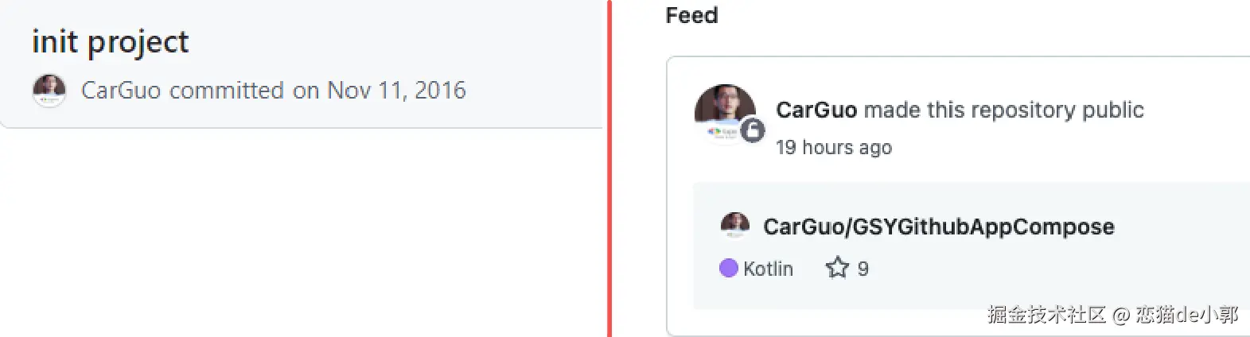Open bold CarGuo username in feed event
The height and width of the screenshot is (337, 1250).
point(816,110)
